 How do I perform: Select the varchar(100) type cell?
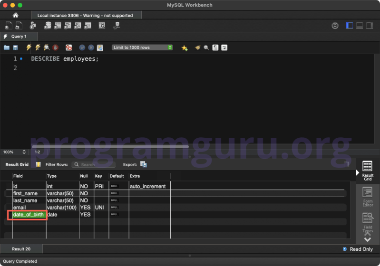[x=62, y=208]
